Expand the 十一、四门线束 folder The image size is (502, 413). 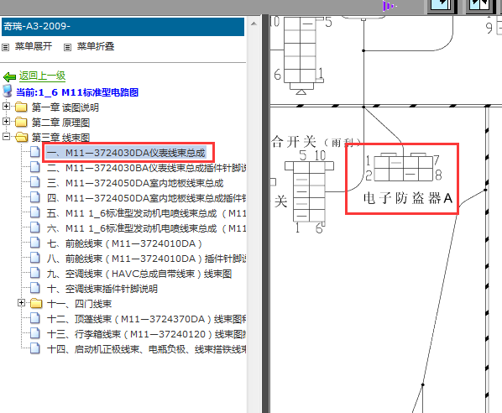tap(21, 302)
